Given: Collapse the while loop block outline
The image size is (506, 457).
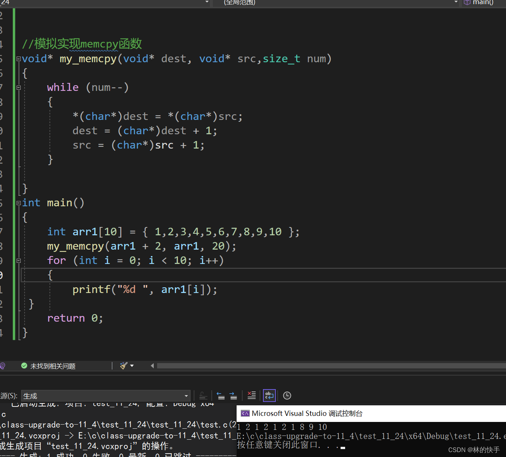Looking at the screenshot, I should coord(18,87).
